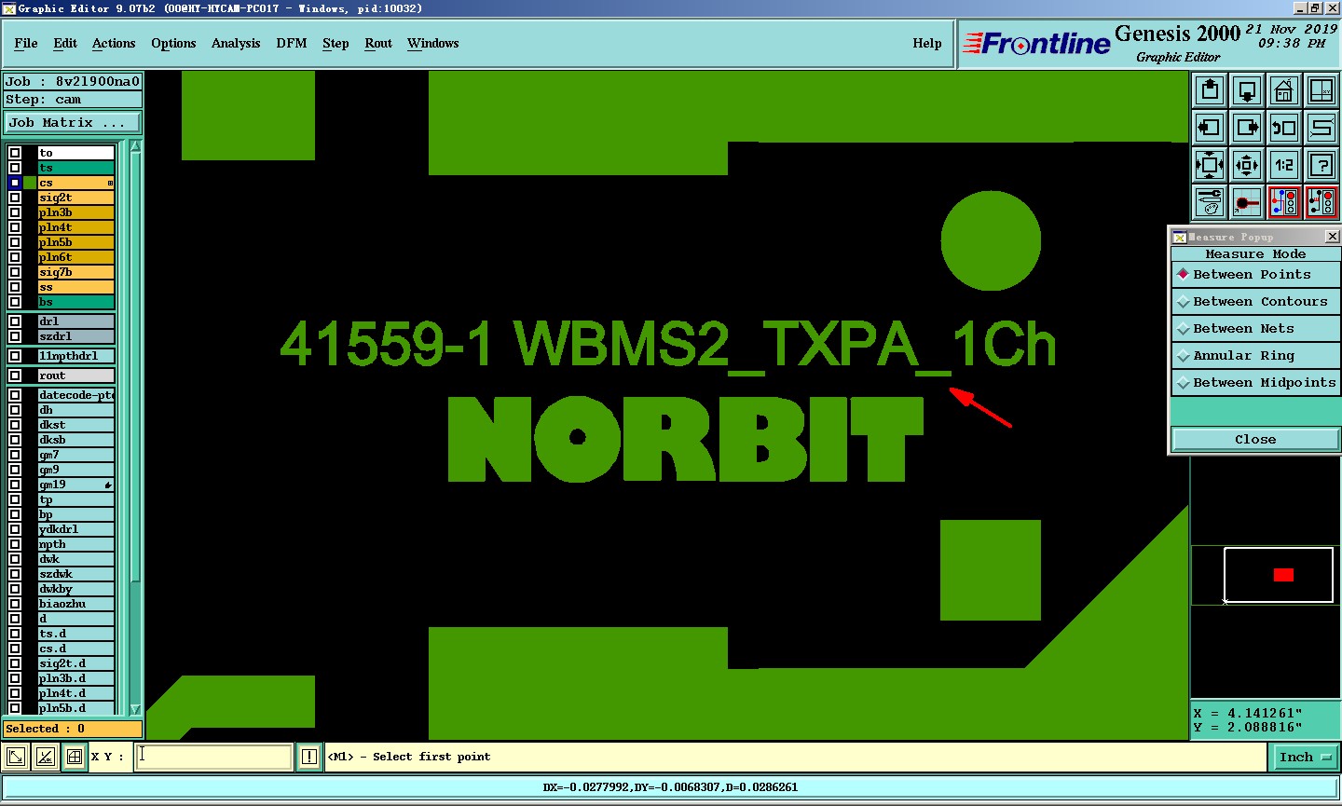Toggle the black nets traffic light icon
Viewport: 1342px width, 806px height.
tap(1321, 202)
